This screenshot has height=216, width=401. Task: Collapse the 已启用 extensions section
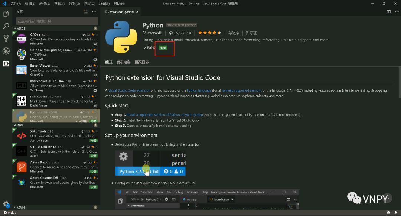click(20, 28)
